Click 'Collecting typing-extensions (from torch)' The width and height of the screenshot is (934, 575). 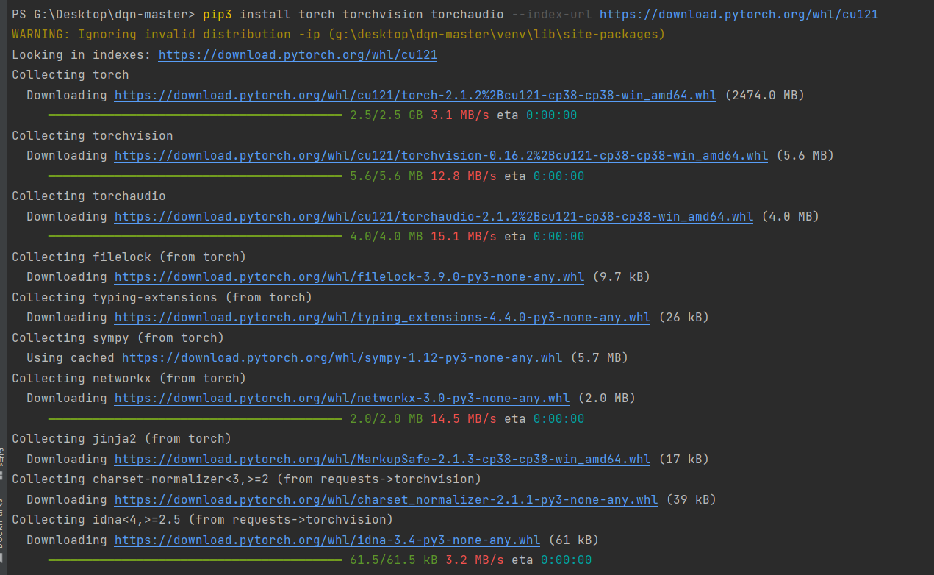[x=162, y=297]
